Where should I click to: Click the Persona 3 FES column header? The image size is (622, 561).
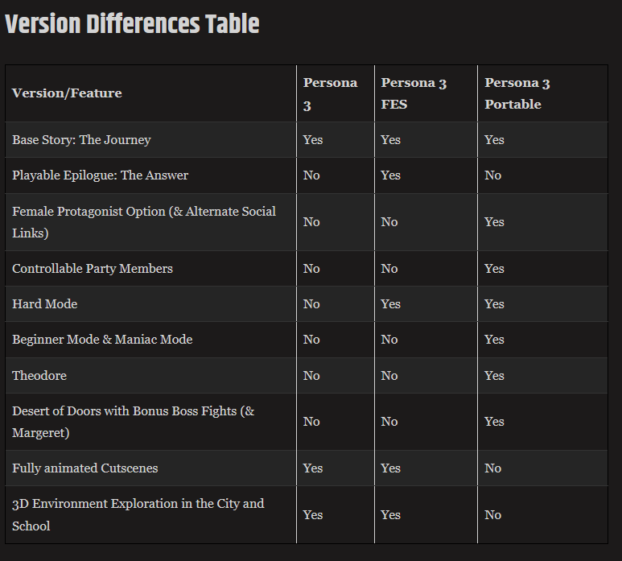click(414, 93)
